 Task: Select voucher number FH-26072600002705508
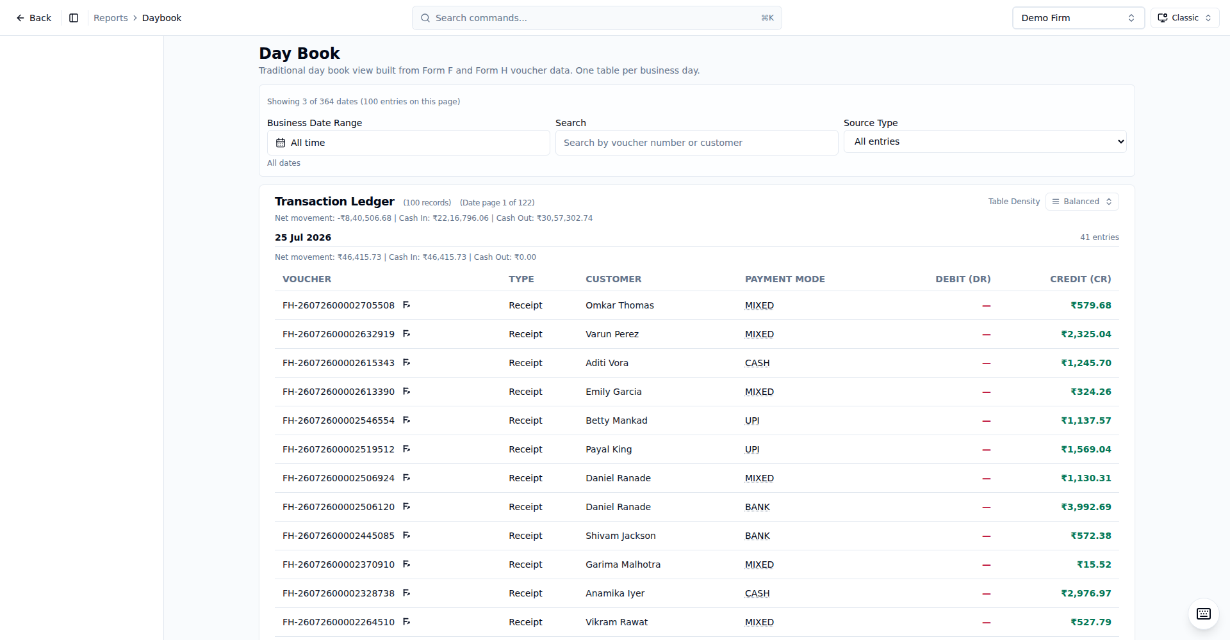tap(338, 305)
